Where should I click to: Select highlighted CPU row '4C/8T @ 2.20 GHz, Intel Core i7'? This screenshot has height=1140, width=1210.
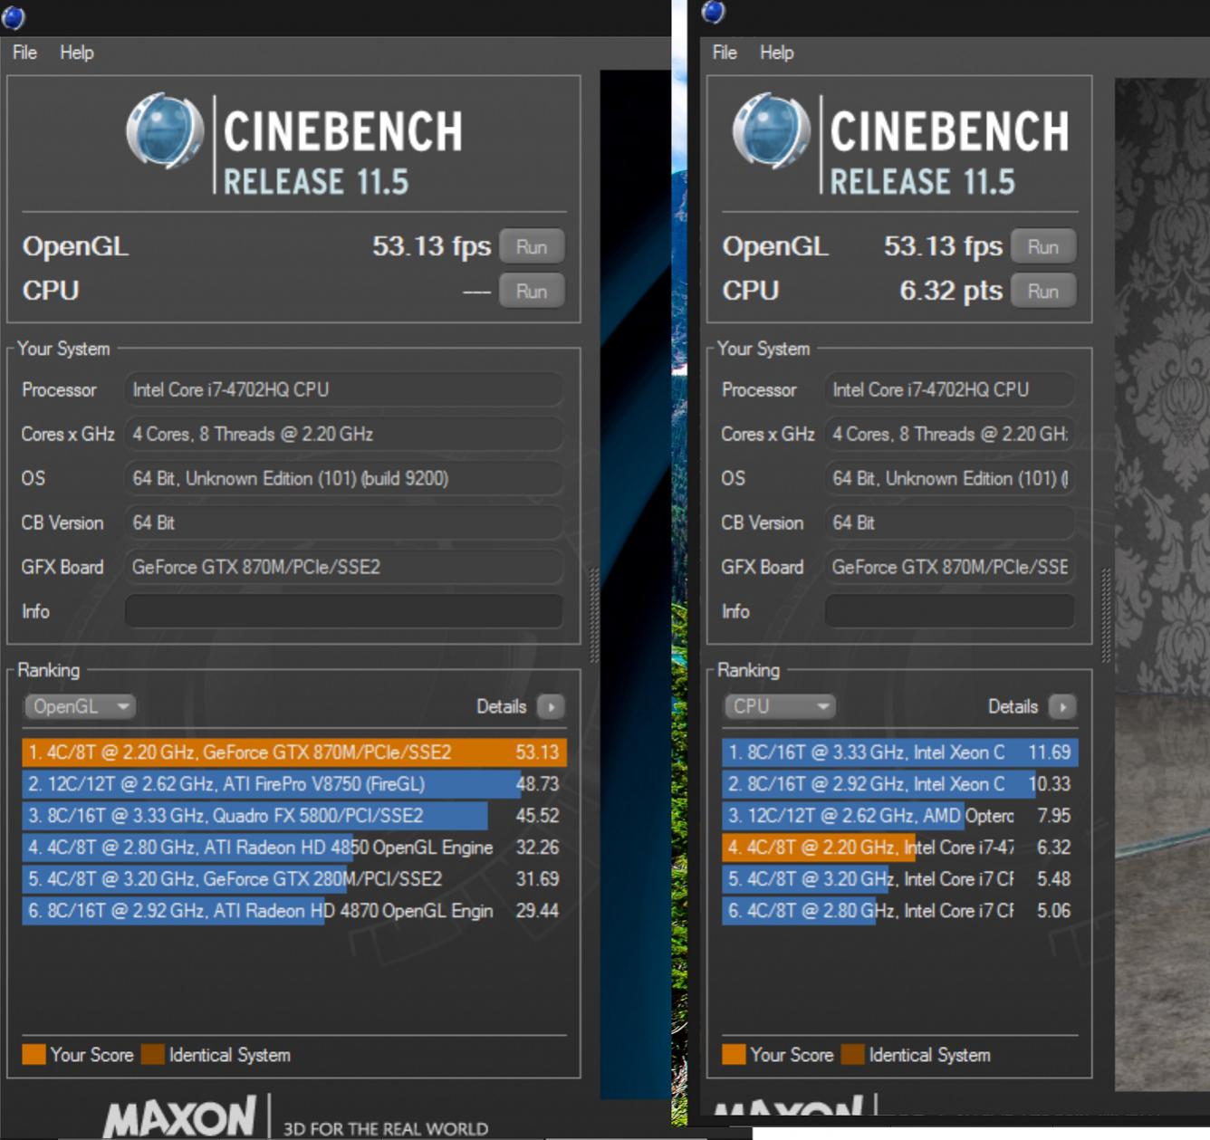900,848
